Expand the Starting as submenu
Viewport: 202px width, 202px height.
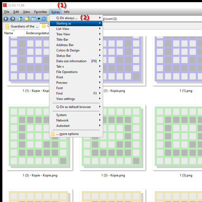[x=76, y=23]
